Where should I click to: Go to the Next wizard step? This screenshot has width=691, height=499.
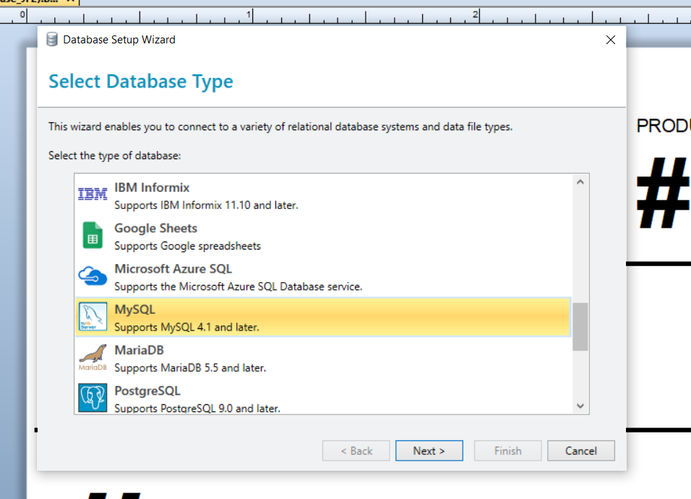429,451
